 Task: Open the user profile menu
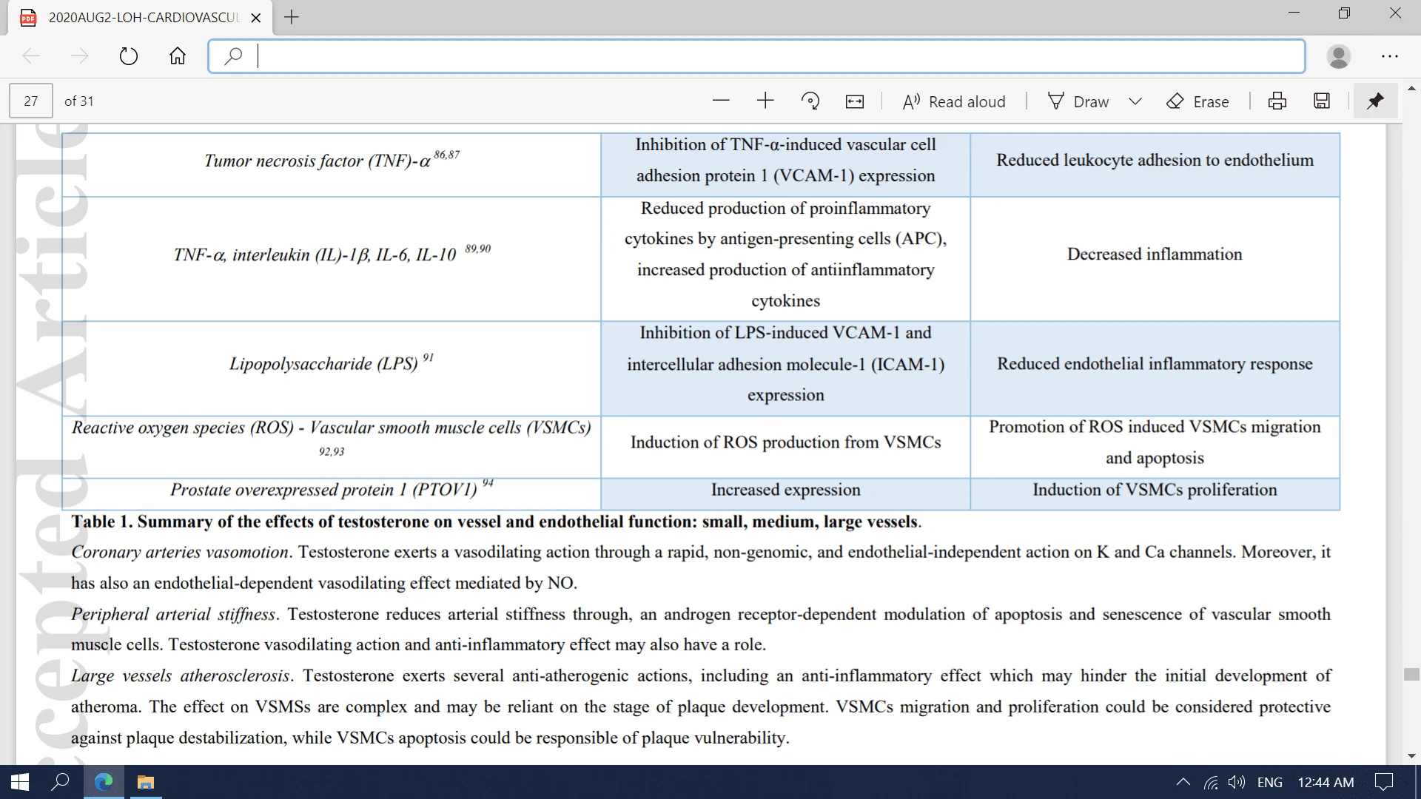coord(1339,56)
